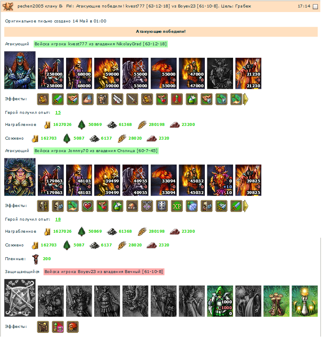The height and width of the screenshot is (342, 322).
Task: Click the crossed-swords battle report icon
Action: click(x=8, y=6)
